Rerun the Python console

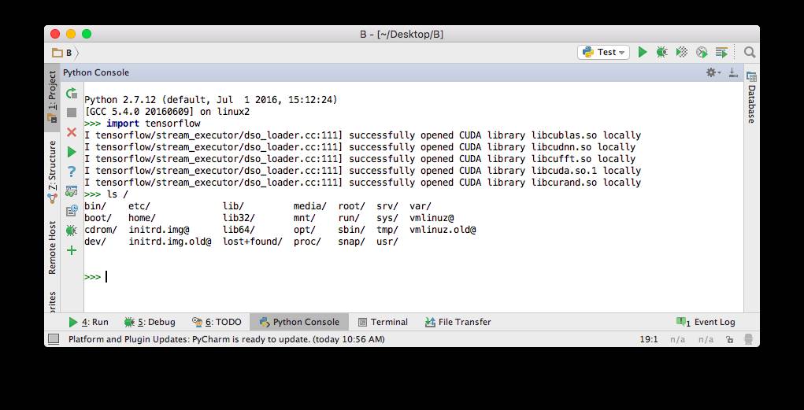pyautogui.click(x=72, y=94)
